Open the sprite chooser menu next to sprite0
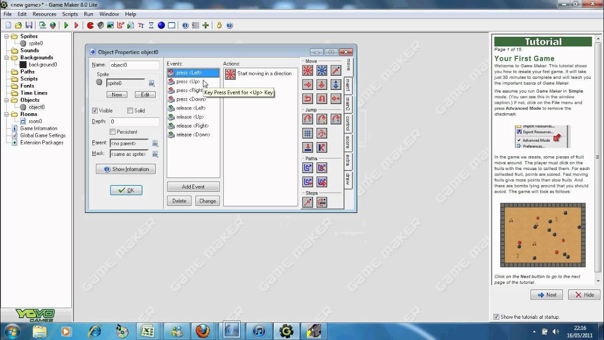The height and width of the screenshot is (340, 604). point(152,84)
